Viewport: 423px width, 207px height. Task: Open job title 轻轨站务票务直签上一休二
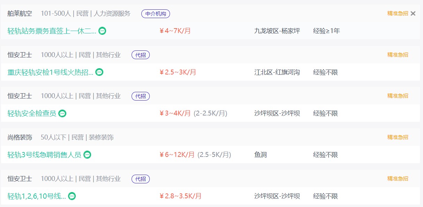pos(52,31)
